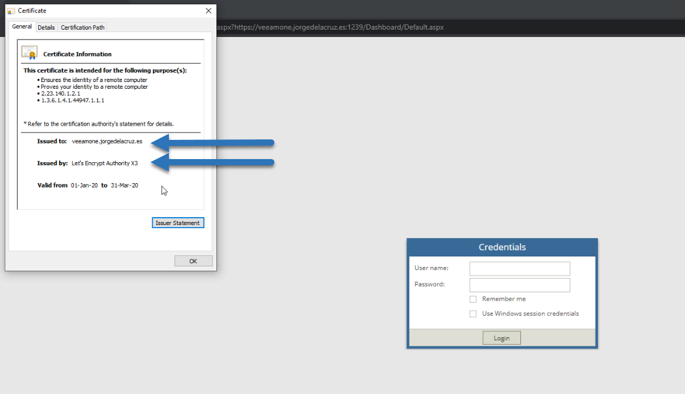Click the certificate ribbon icon beside Certificate Information
The width and height of the screenshot is (685, 394).
pos(29,52)
